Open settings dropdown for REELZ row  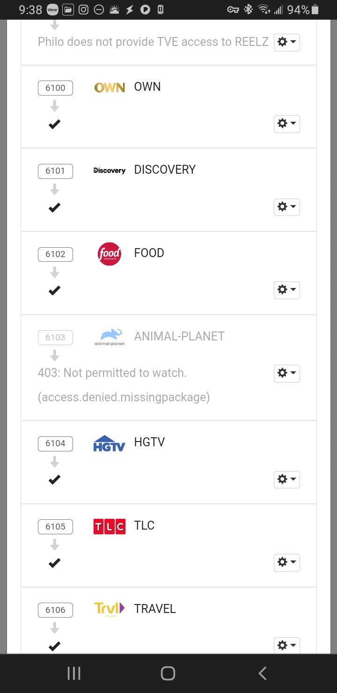coord(286,42)
